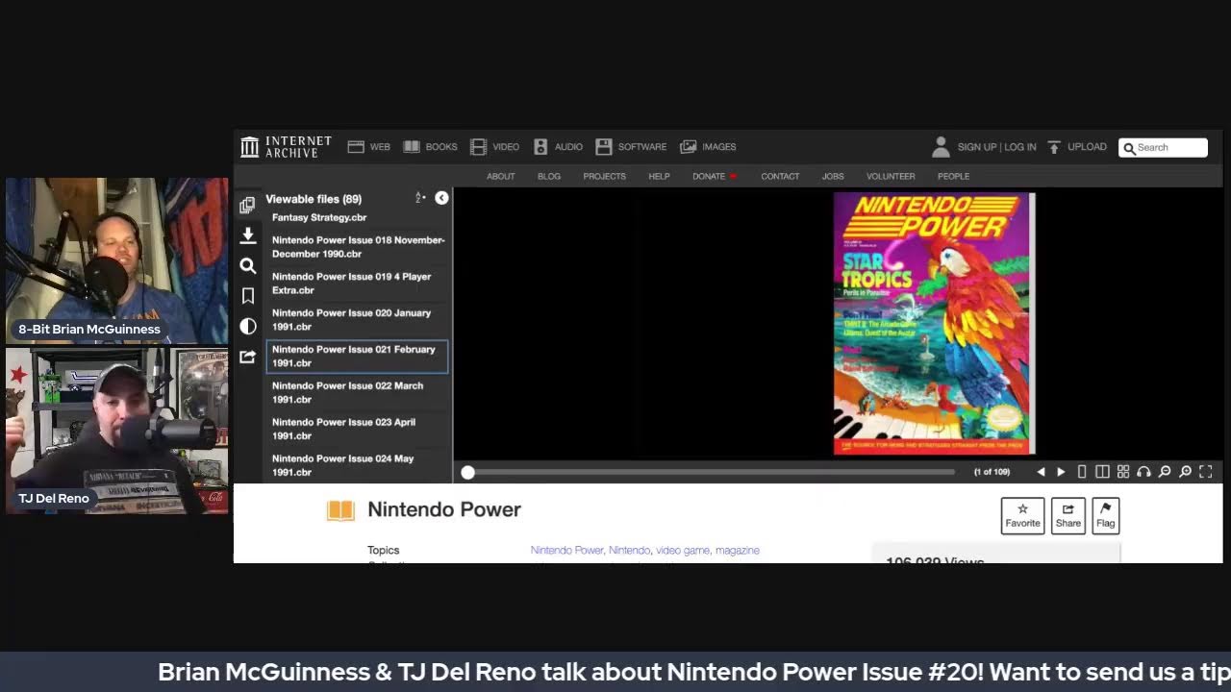This screenshot has width=1231, height=692.
Task: Go to the previous page arrow
Action: coord(1041,472)
